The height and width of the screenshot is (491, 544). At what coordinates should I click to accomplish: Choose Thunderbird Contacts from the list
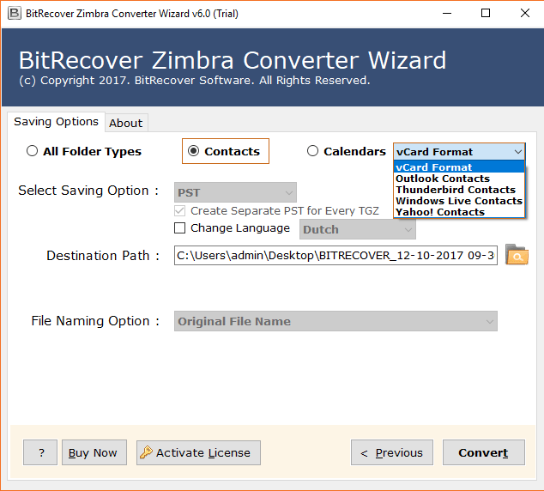tap(459, 190)
